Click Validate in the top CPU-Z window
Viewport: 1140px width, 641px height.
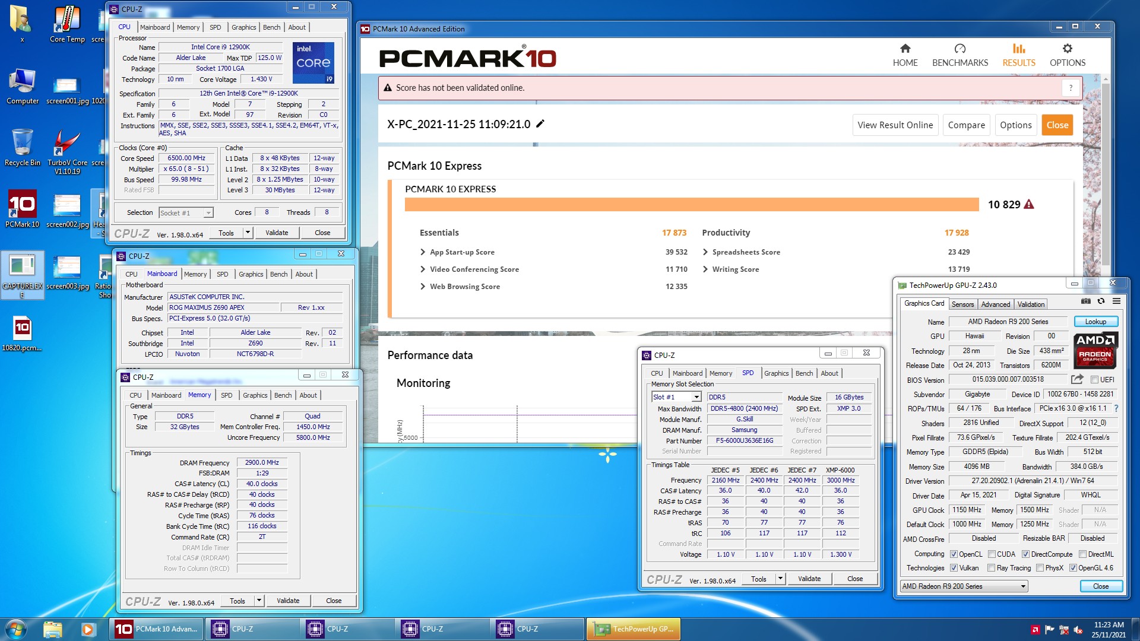(277, 233)
